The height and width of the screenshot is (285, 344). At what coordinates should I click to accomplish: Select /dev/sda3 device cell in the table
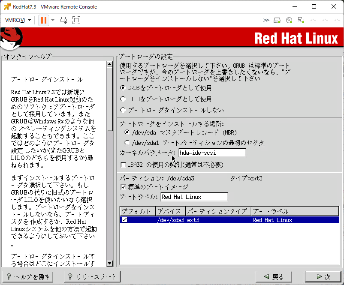(170, 220)
